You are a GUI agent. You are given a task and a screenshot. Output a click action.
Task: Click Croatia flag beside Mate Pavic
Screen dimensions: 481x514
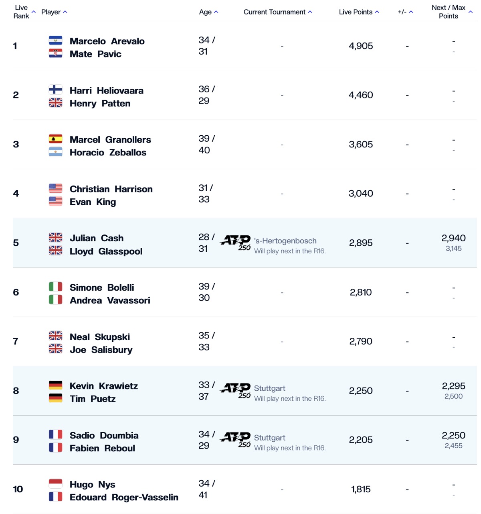55,53
